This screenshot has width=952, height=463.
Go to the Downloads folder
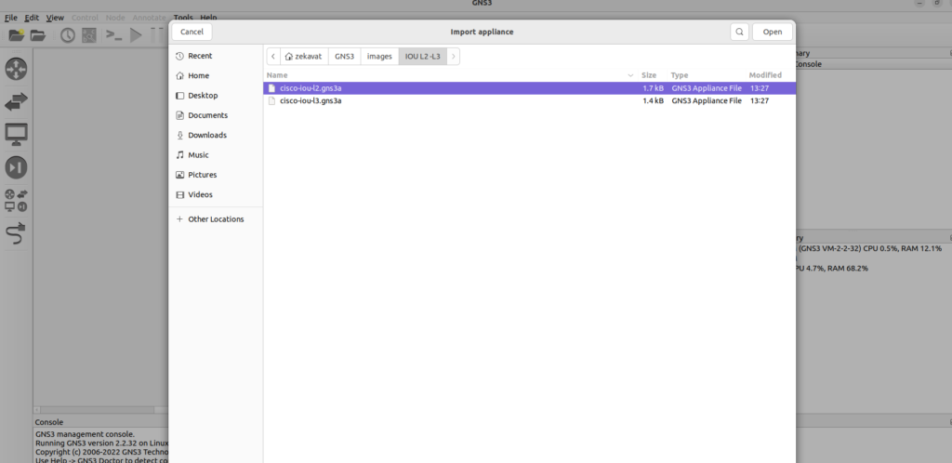click(206, 135)
